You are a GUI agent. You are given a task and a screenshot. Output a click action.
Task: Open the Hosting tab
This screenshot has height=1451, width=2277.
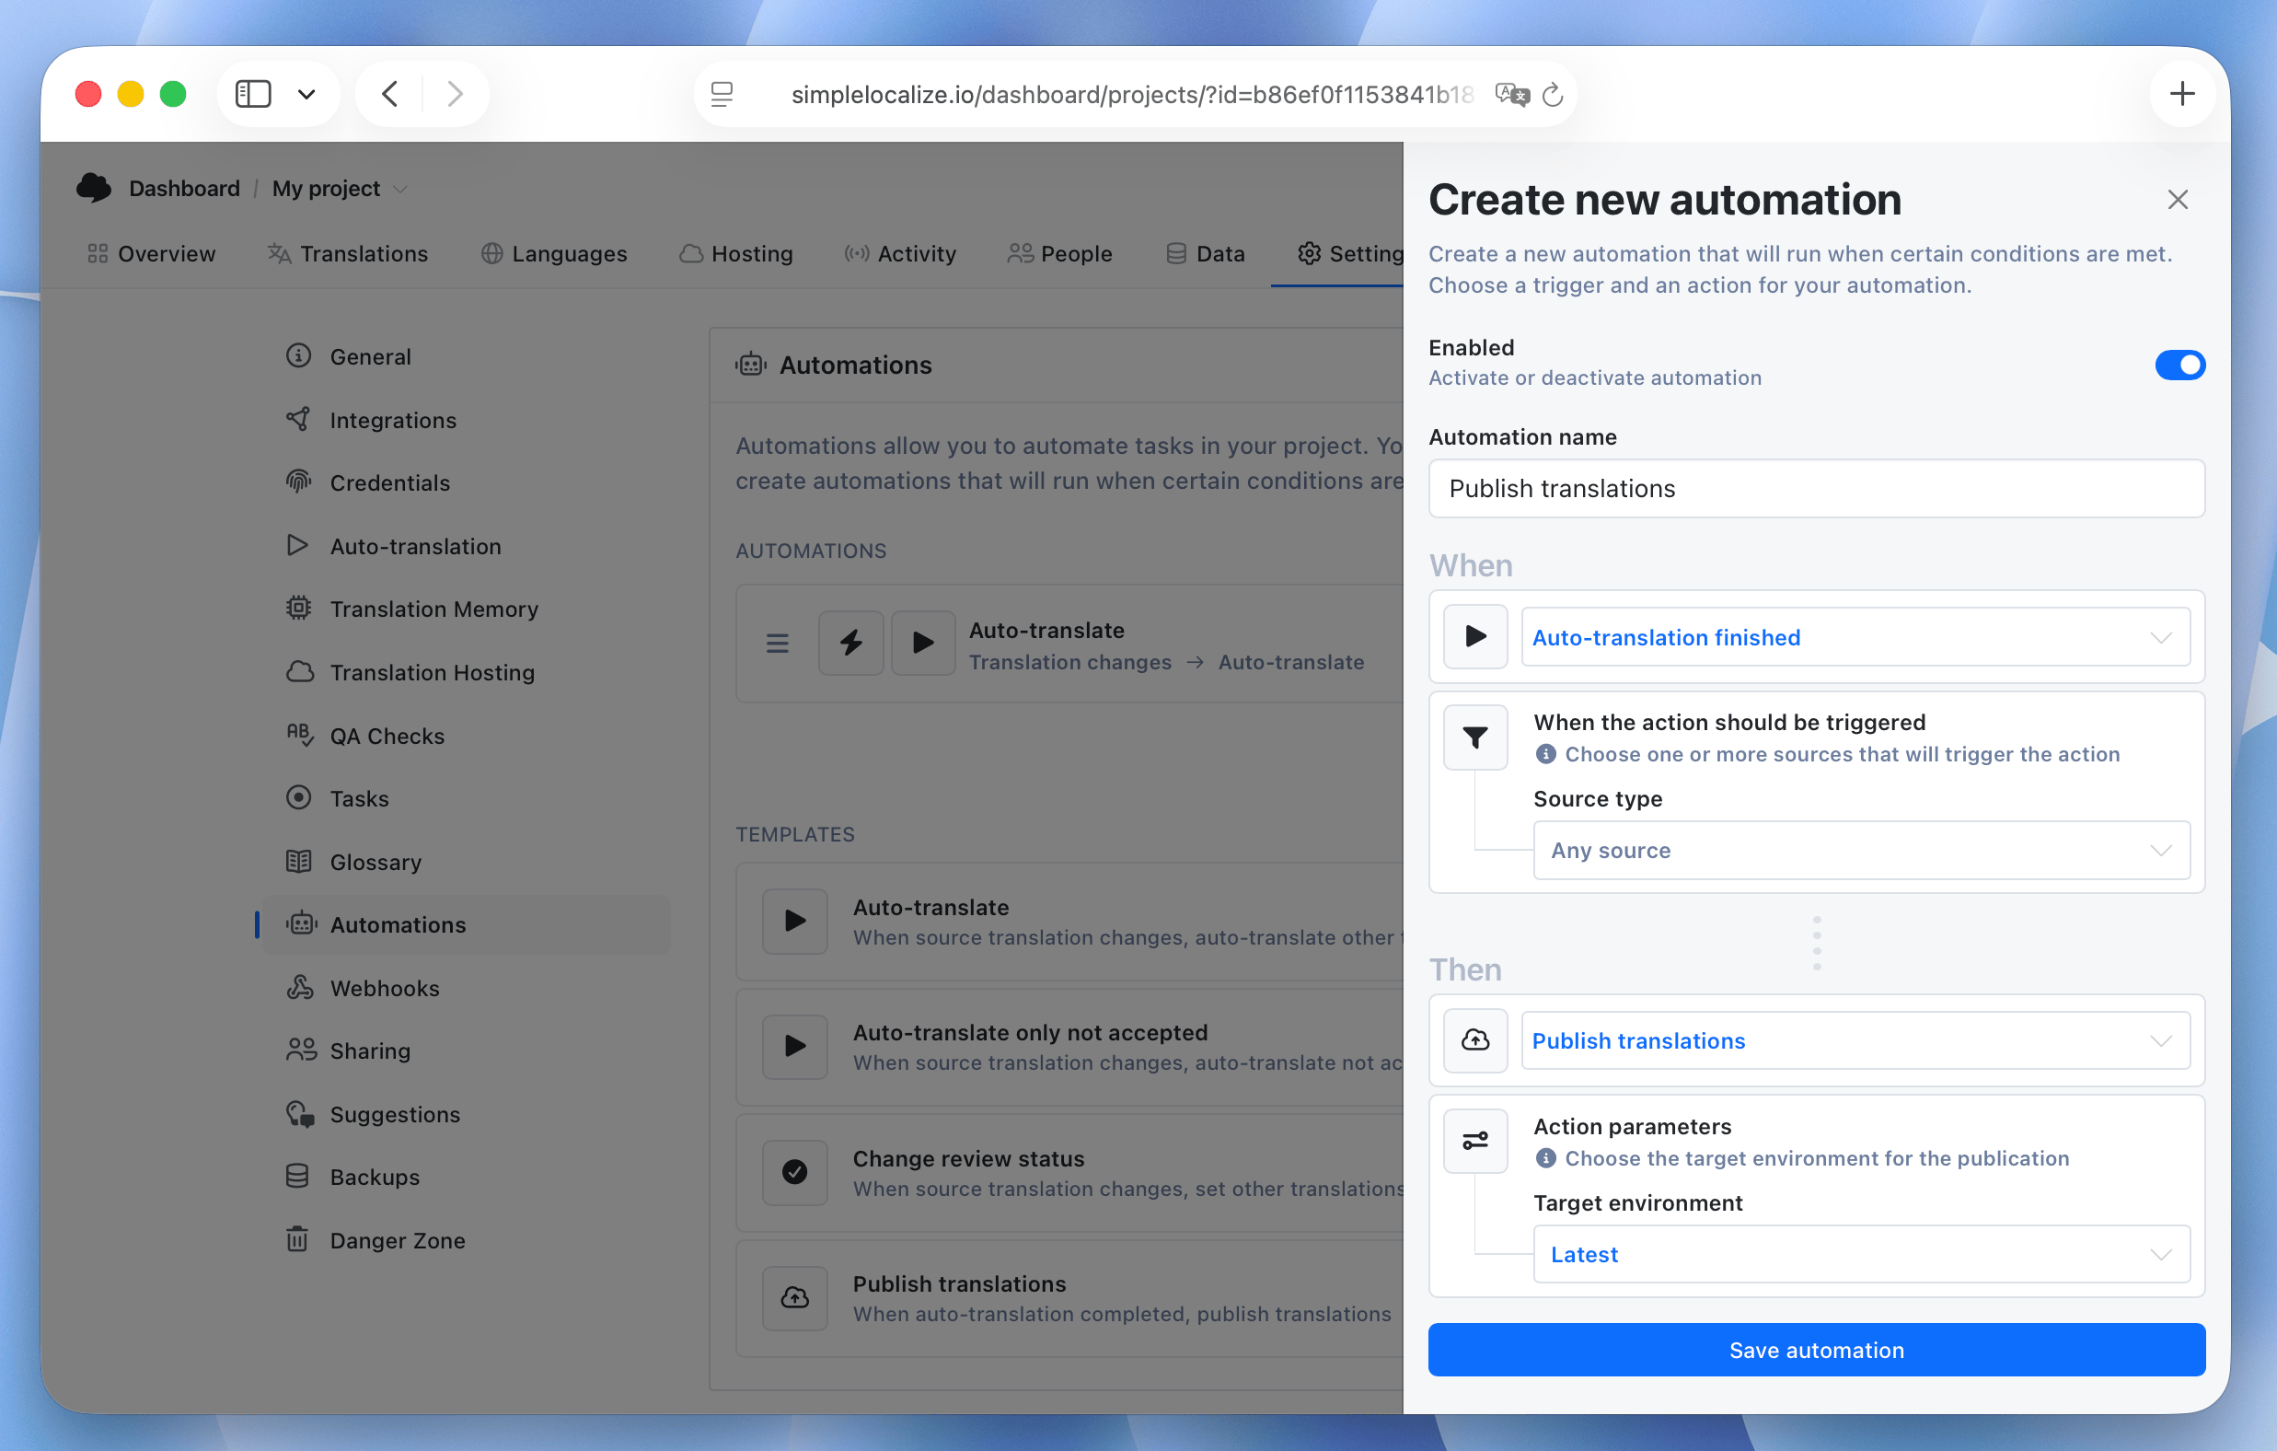tap(735, 253)
